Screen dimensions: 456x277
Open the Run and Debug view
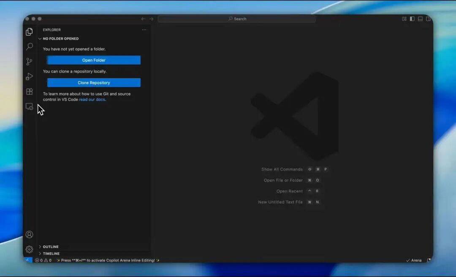click(29, 76)
